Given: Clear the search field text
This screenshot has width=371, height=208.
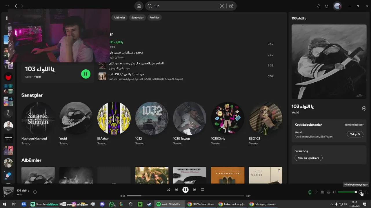Looking at the screenshot, I should coord(222,6).
